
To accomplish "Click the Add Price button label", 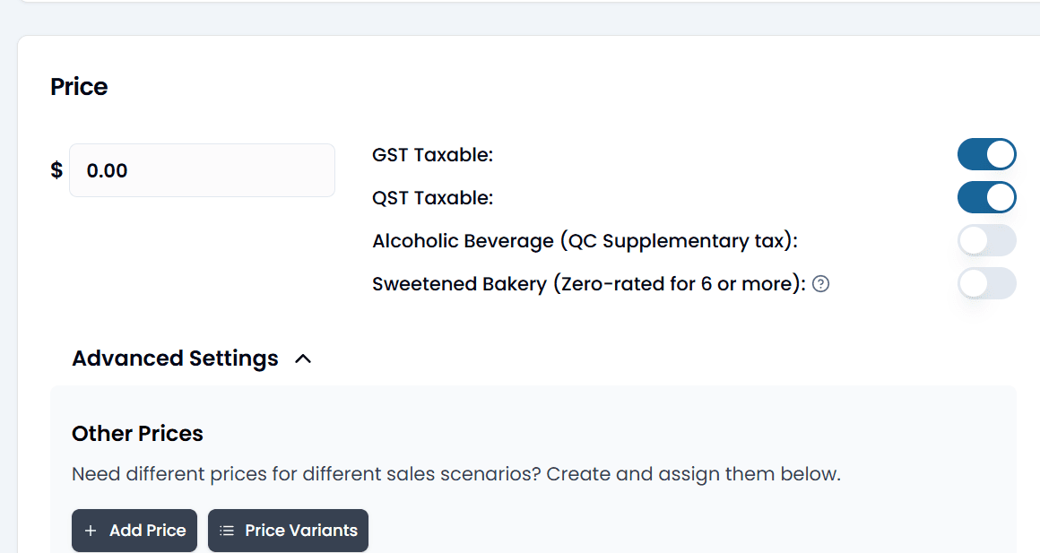I will pos(147,531).
